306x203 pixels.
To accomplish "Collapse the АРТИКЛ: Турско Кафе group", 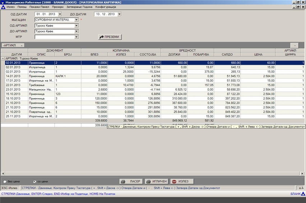I will coord(3,58).
